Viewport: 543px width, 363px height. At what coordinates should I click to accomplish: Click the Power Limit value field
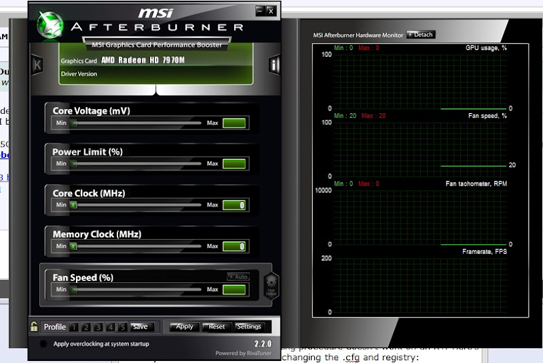(234, 164)
